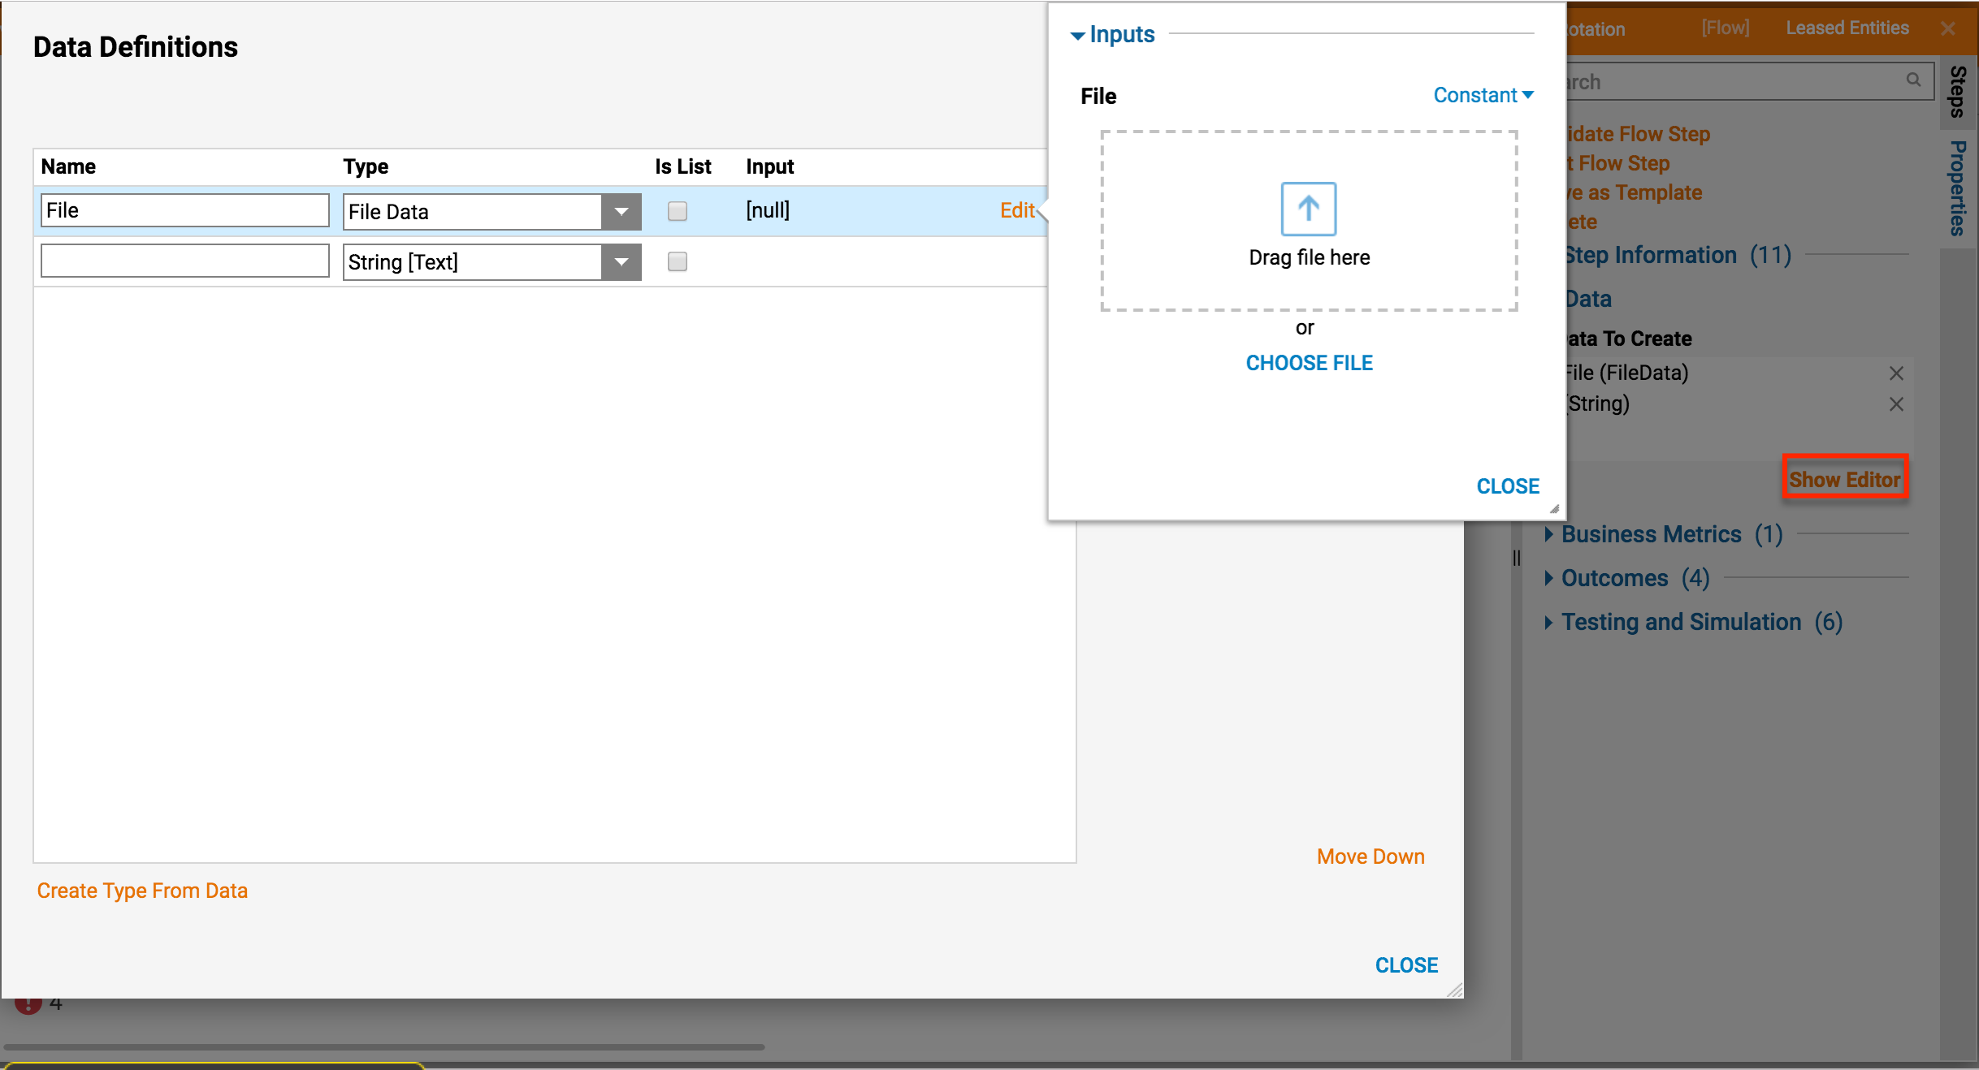
Task: Click the Type column header
Action: coord(366,166)
